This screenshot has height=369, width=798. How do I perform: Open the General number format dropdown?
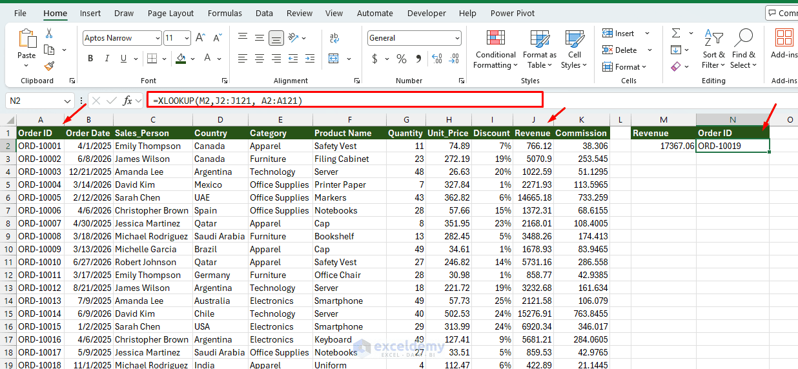point(457,38)
